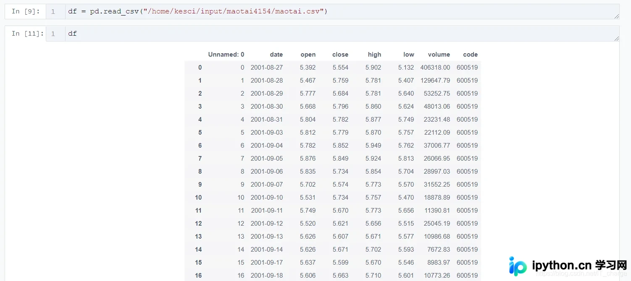Click code 600519 in the 2001-09-03 row

click(467, 133)
